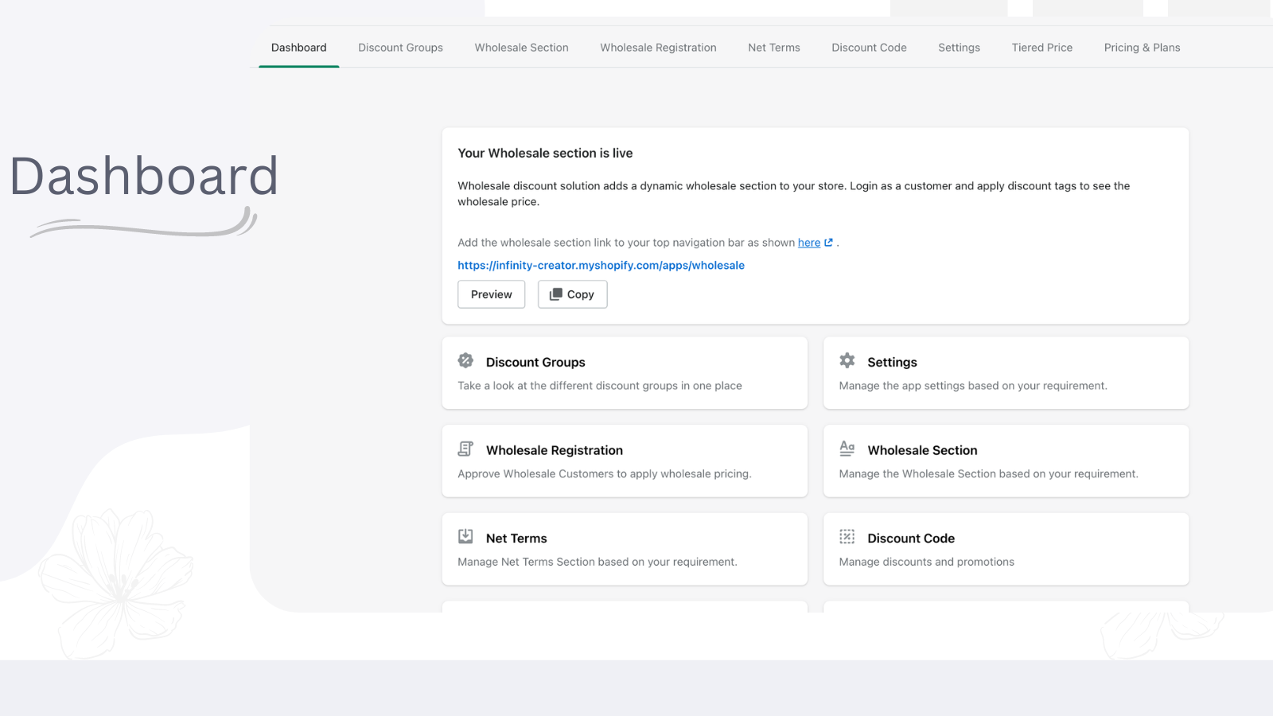The width and height of the screenshot is (1273, 716).
Task: Switch to the Tiered Price tab
Action: click(x=1041, y=48)
